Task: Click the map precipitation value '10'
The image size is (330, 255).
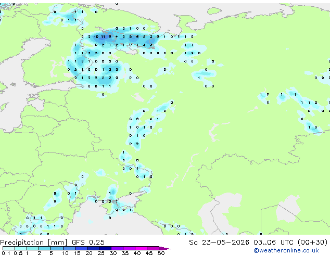Action: [x=96, y=37]
